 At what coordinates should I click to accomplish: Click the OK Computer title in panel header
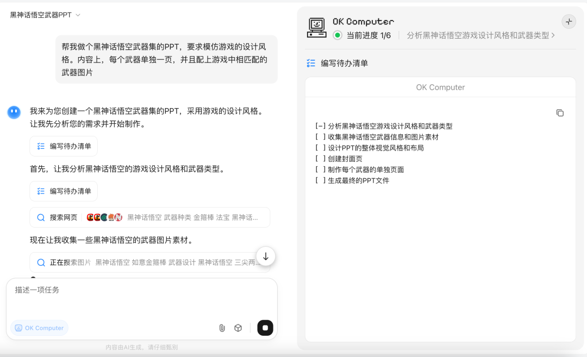(363, 21)
